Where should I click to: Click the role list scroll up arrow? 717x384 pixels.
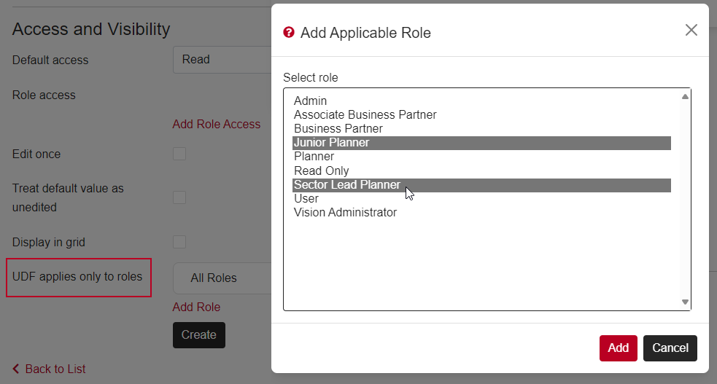pyautogui.click(x=685, y=96)
